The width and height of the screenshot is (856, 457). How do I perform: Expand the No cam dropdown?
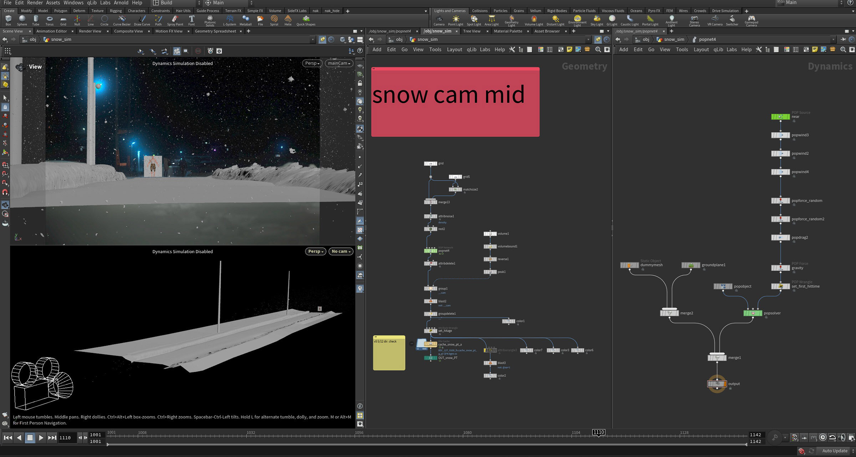(341, 251)
